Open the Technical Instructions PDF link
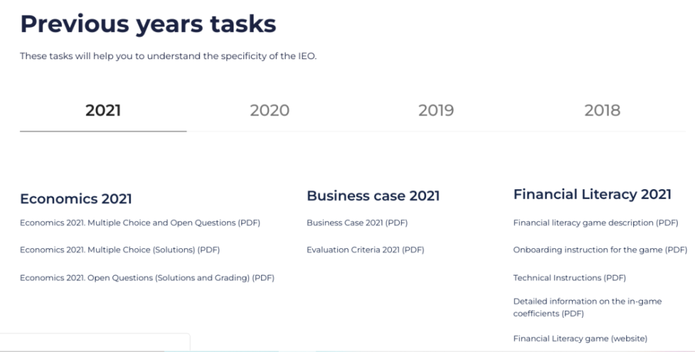Viewport: 695px width, 352px height. click(570, 278)
